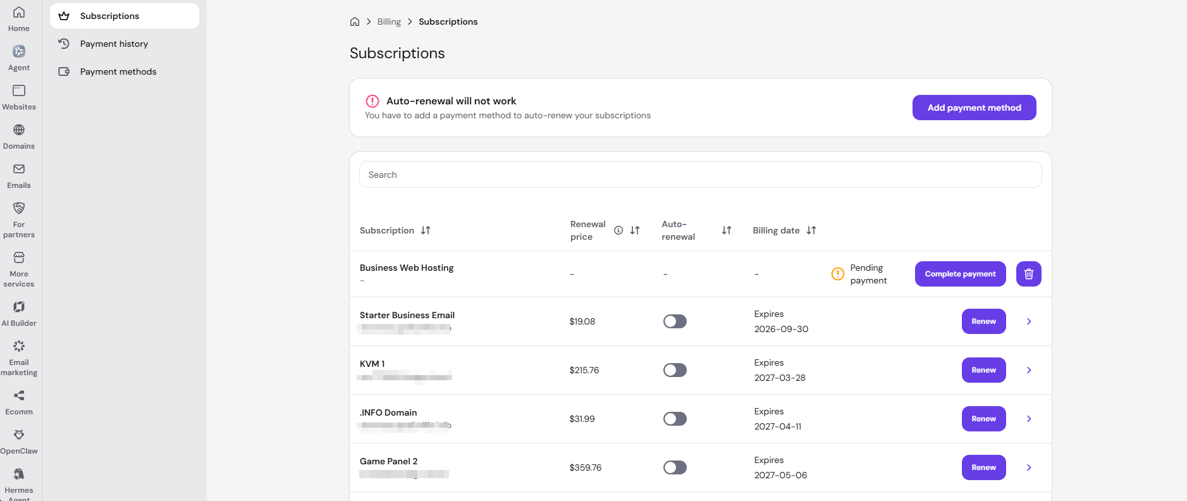Click the Add payment method button
Screen dimensions: 1187x501
(974, 108)
